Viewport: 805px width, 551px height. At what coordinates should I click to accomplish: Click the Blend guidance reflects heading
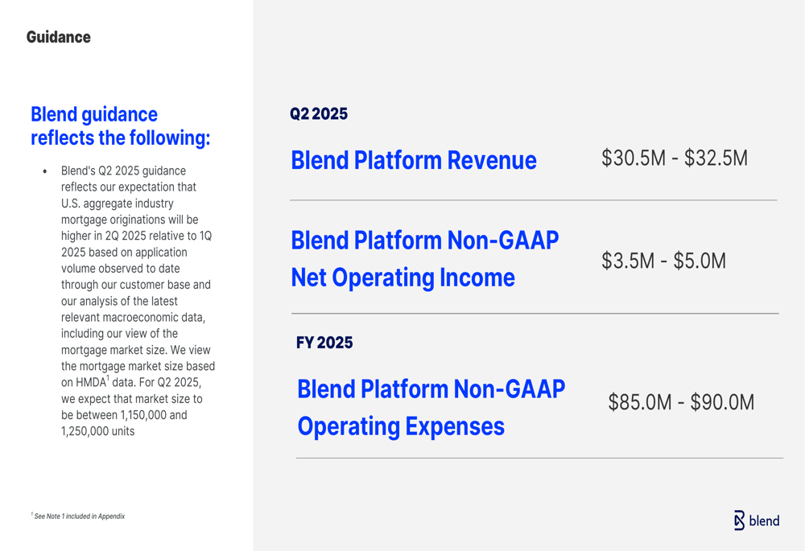(x=121, y=125)
